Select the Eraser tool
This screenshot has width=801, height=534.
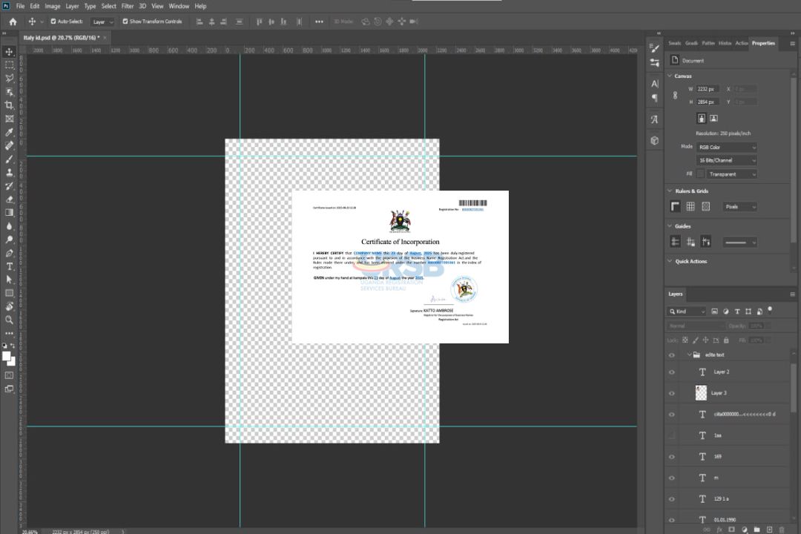(x=10, y=200)
